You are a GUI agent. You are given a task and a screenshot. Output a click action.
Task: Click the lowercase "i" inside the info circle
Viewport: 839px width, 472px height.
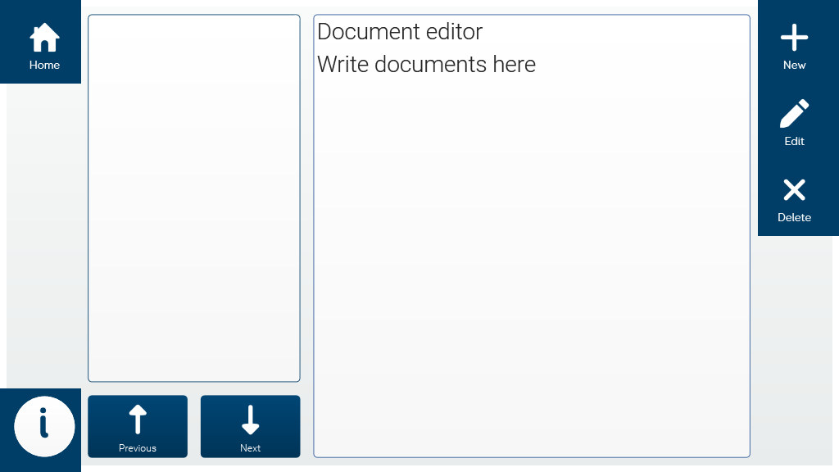(x=44, y=423)
